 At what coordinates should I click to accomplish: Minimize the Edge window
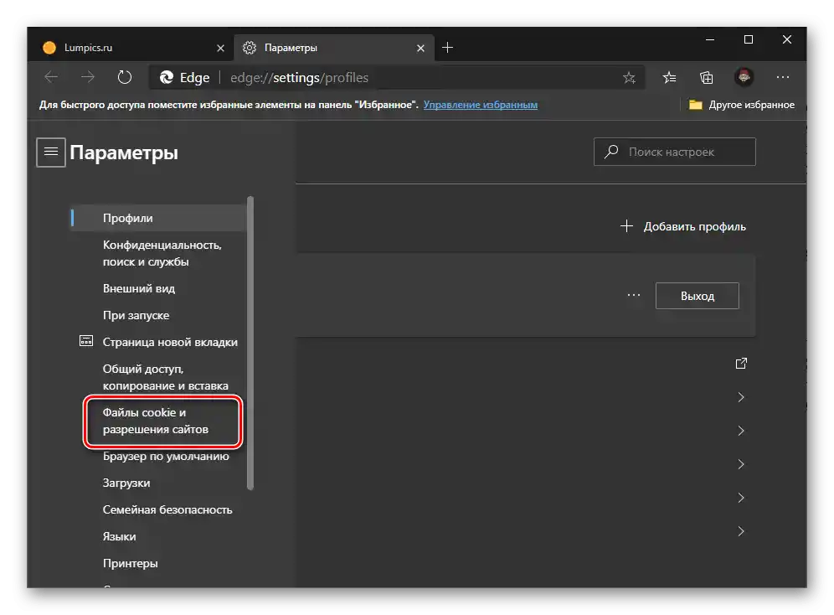pos(710,40)
